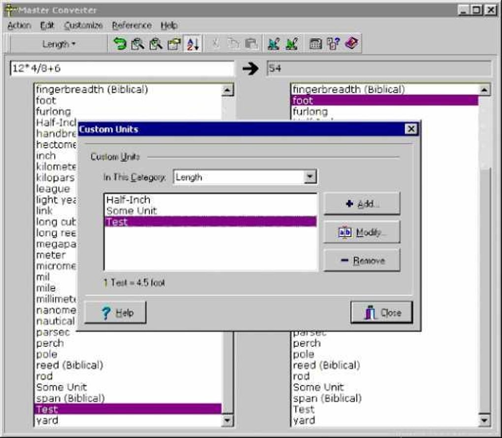Click the right list scroll up arrow
The image size is (502, 438).
point(484,90)
